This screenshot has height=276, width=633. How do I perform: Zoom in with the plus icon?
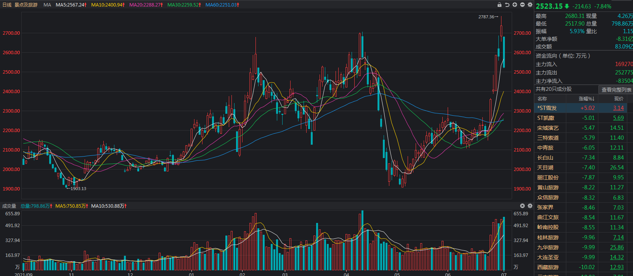pyautogui.click(x=515, y=5)
